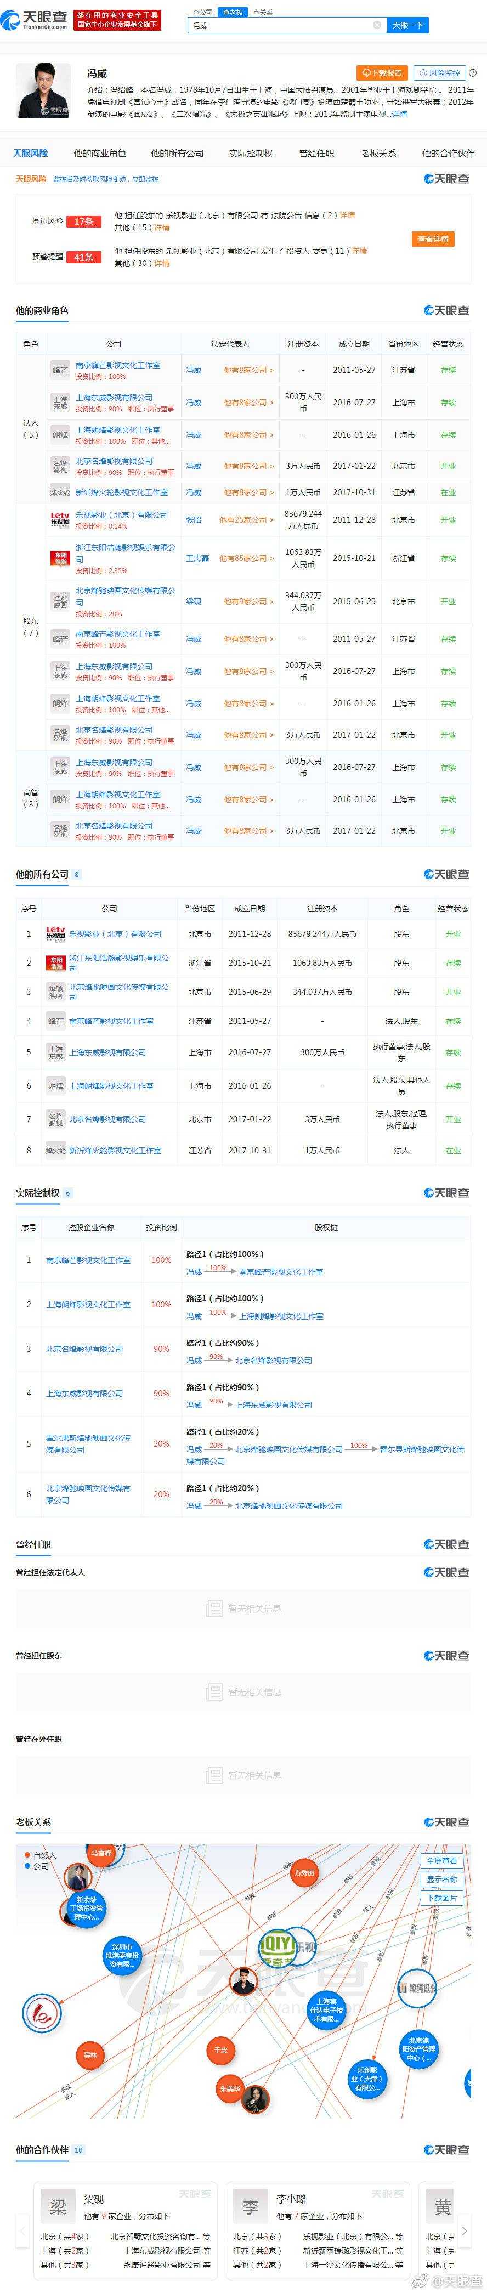Image resolution: width=487 pixels, height=2293 pixels.
Task: Select the 查老板 search tab
Action: (x=233, y=13)
